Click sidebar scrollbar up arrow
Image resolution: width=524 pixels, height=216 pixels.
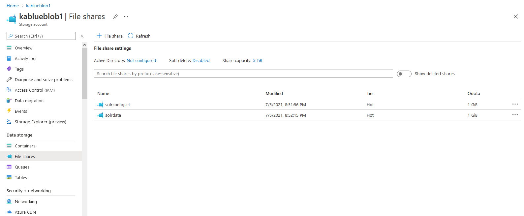(x=84, y=45)
